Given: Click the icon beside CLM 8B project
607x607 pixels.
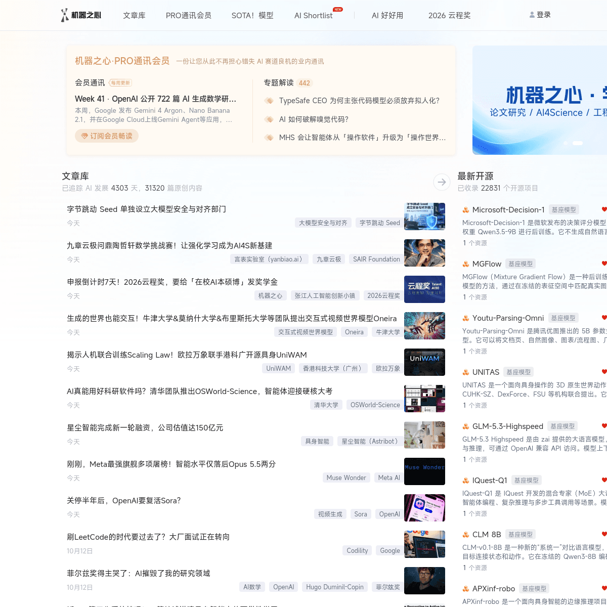Looking at the screenshot, I should pos(466,535).
